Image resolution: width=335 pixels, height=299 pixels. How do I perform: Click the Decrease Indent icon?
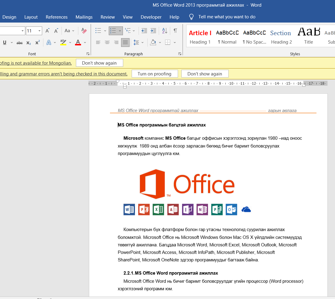(144, 31)
